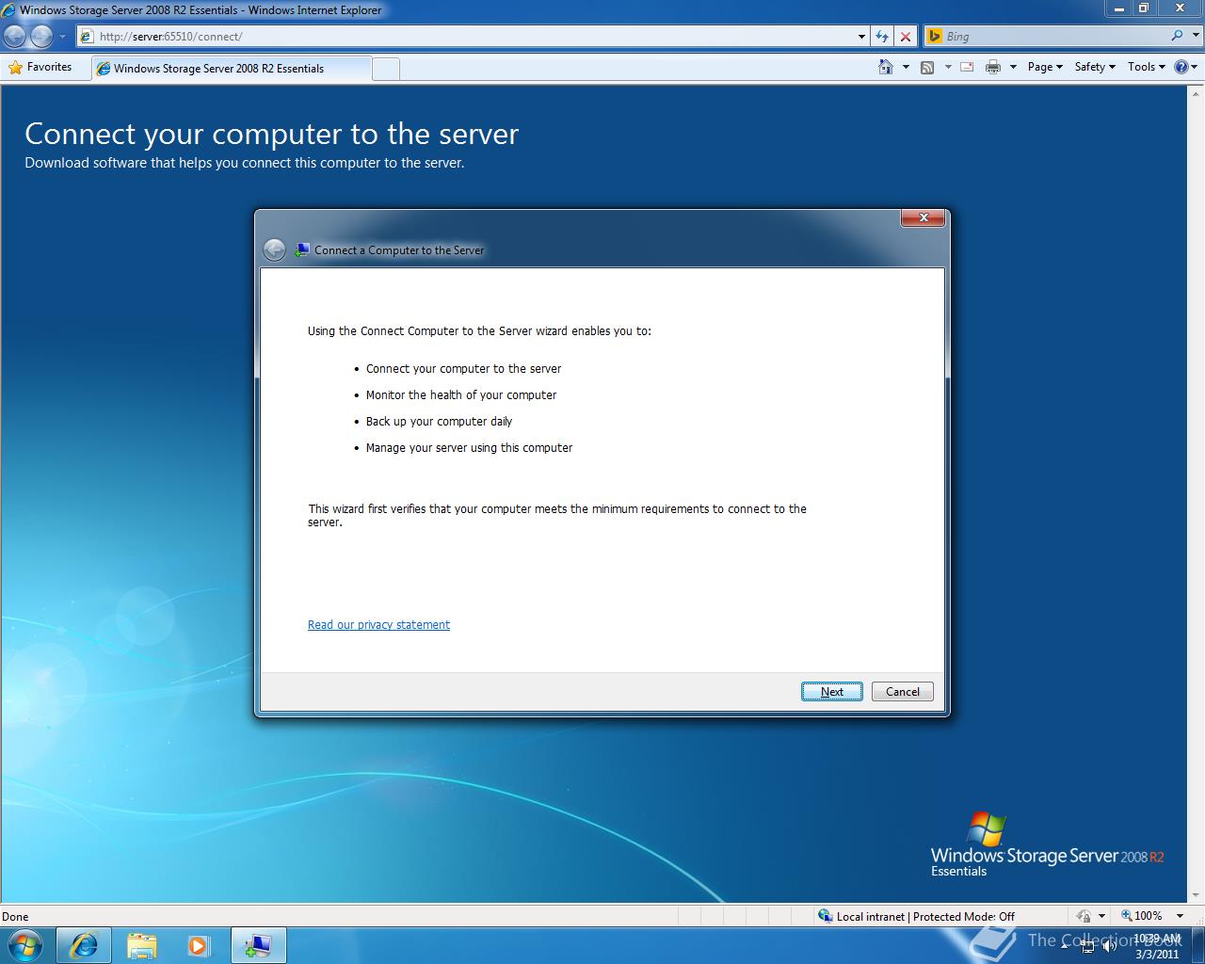Open the Favorites star button

(x=40, y=67)
